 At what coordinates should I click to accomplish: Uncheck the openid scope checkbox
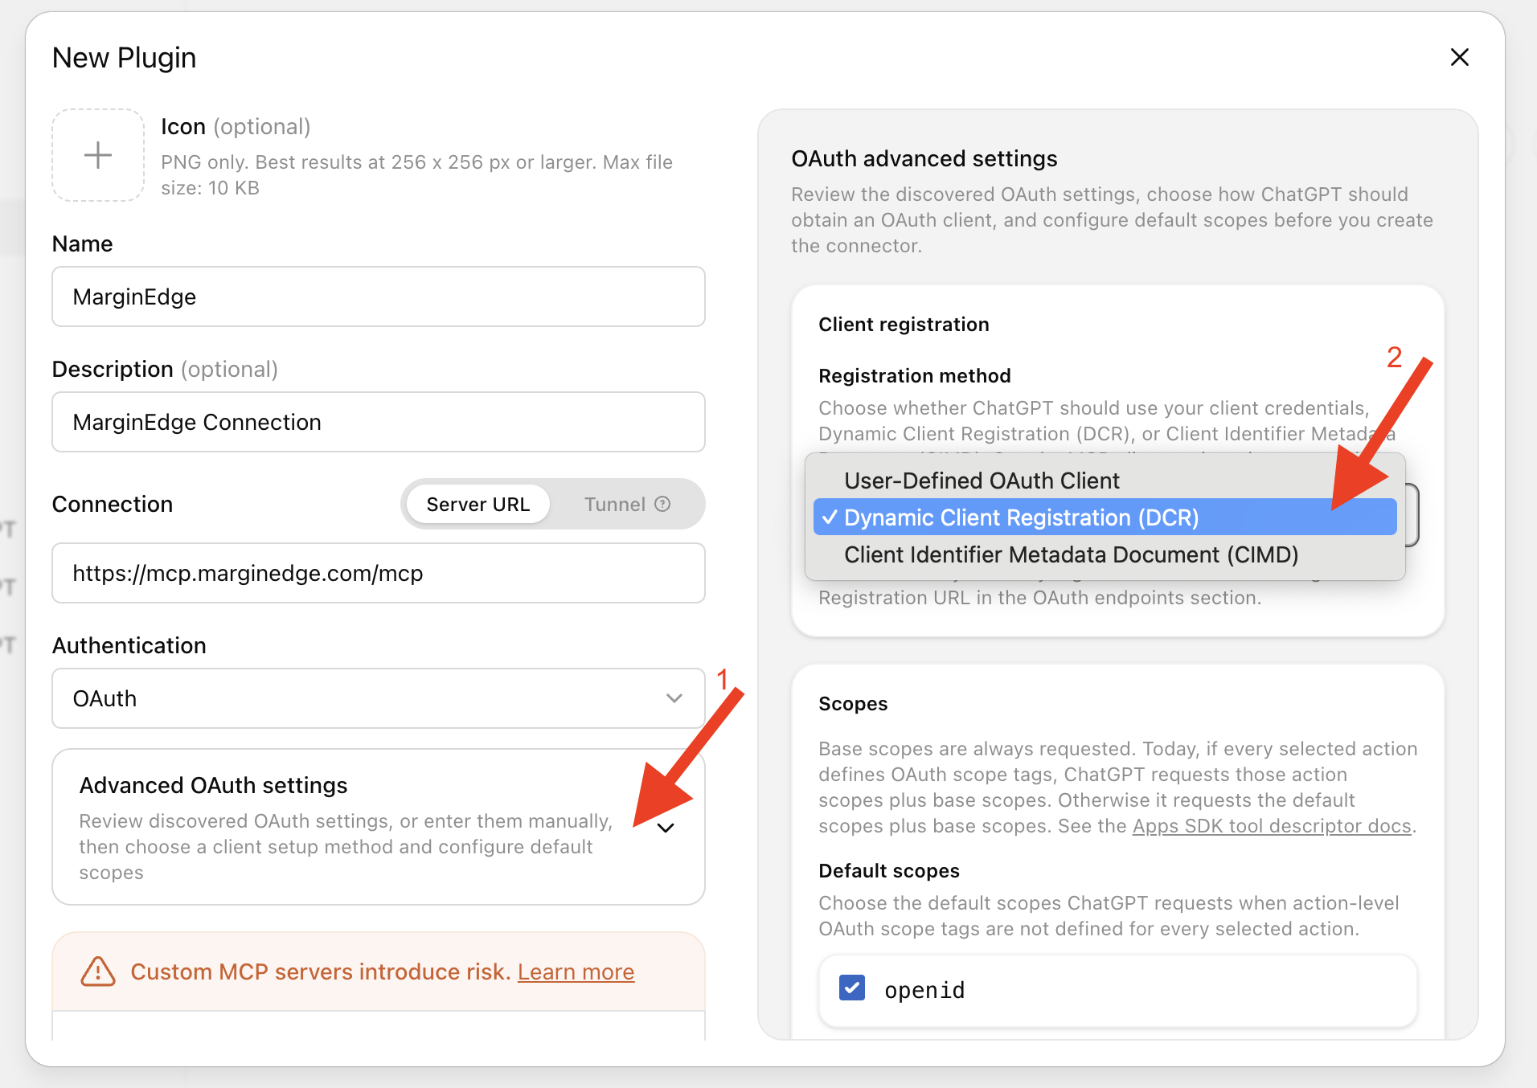pos(852,988)
